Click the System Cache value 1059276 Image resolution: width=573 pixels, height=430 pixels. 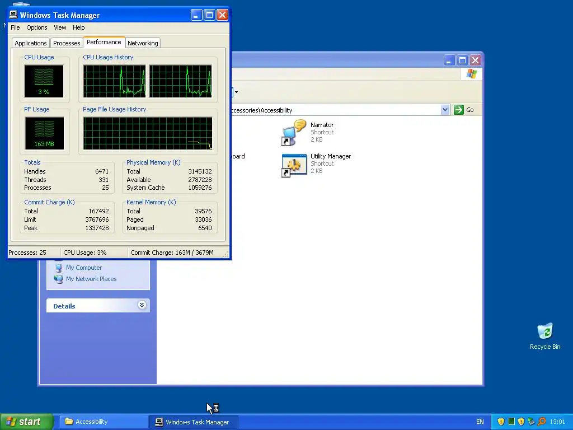click(x=200, y=188)
